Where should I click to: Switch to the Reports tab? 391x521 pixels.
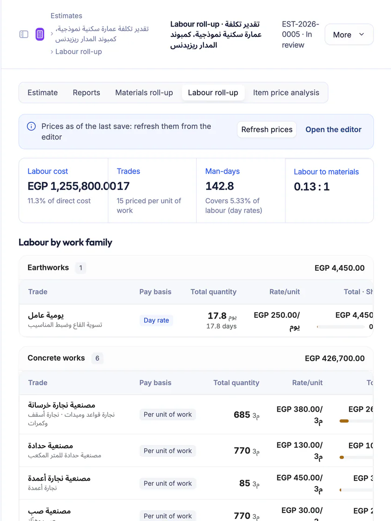tap(87, 93)
